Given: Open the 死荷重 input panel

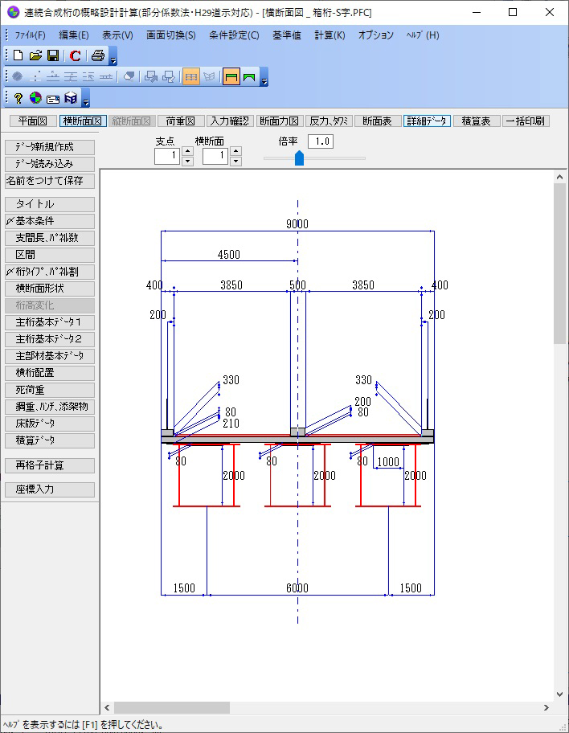Looking at the screenshot, I should (50, 390).
